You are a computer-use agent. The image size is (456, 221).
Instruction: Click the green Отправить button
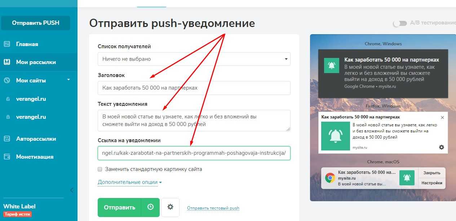(x=119, y=207)
